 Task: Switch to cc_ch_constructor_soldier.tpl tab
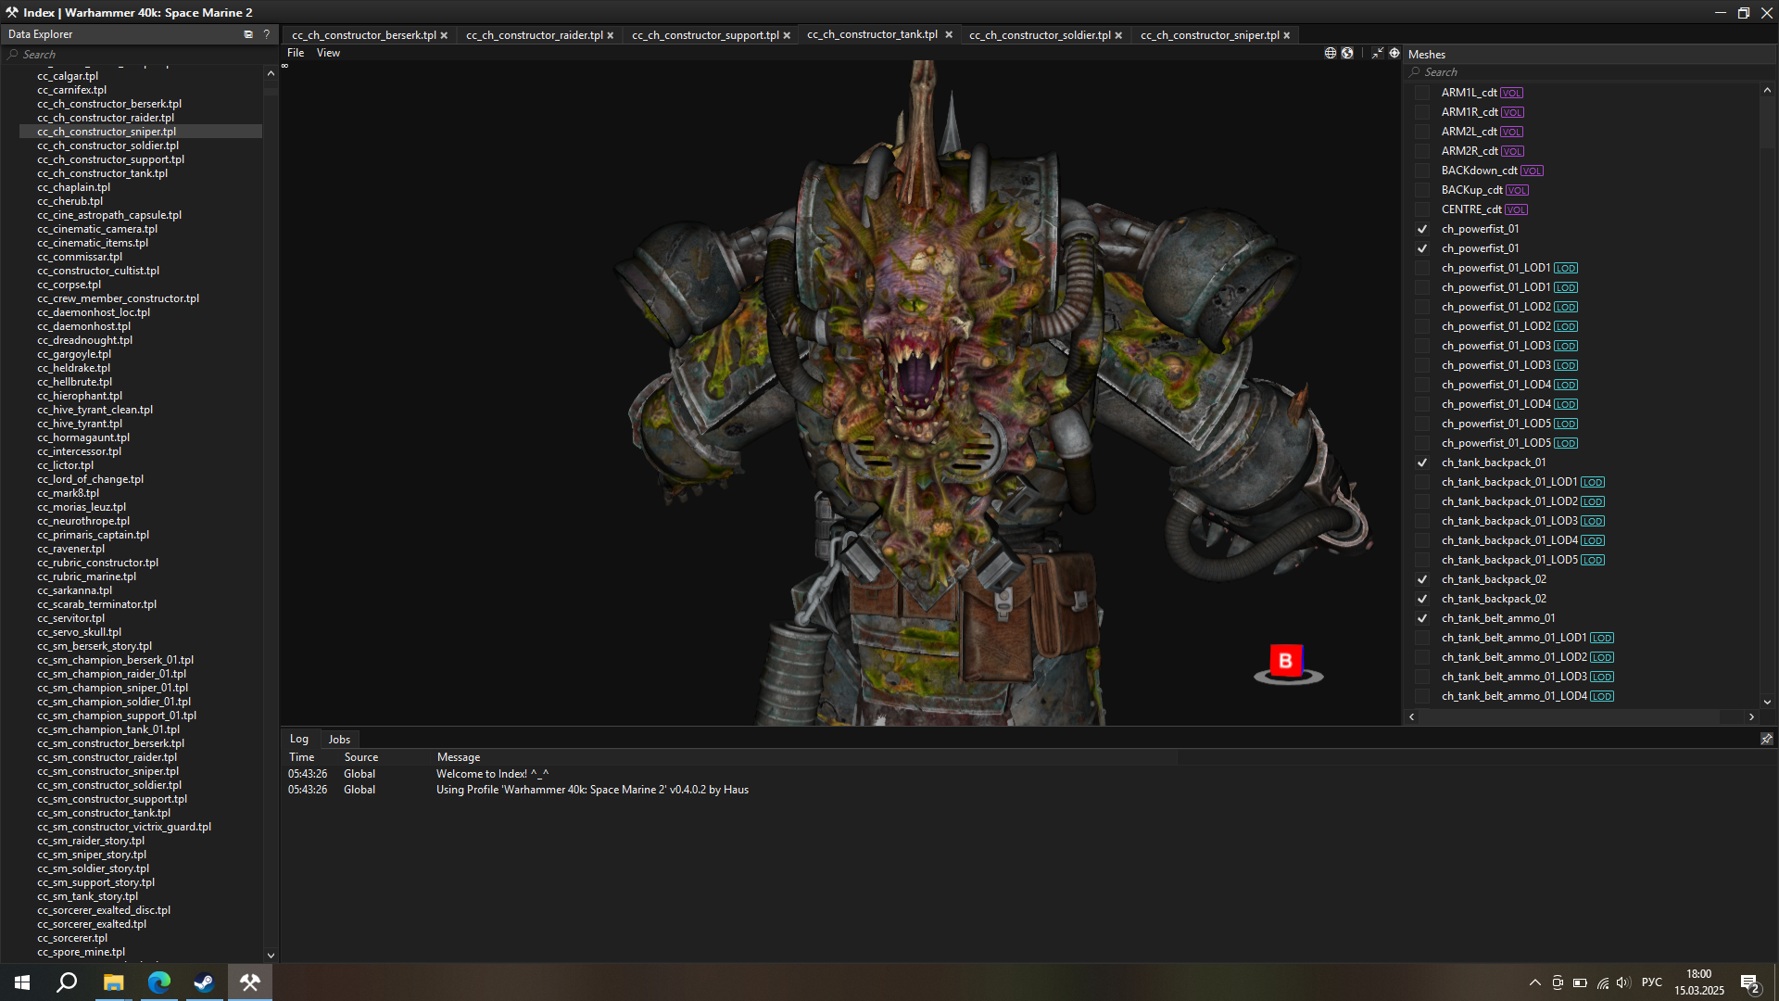pos(1040,35)
